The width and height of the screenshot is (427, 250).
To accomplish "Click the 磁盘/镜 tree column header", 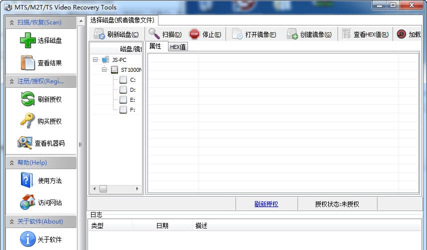I will [x=116, y=49].
